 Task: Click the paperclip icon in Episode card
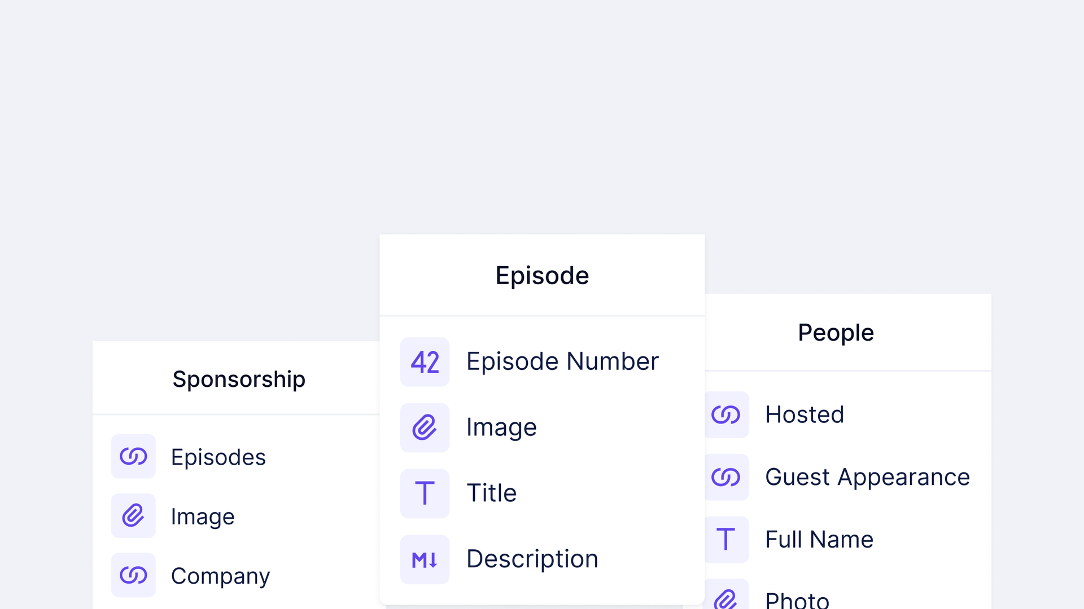click(x=425, y=427)
